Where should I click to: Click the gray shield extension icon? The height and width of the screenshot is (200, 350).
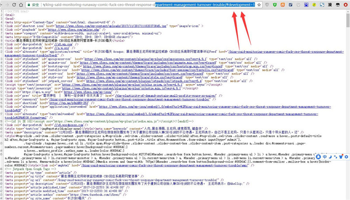pyautogui.click(x=267, y=5)
